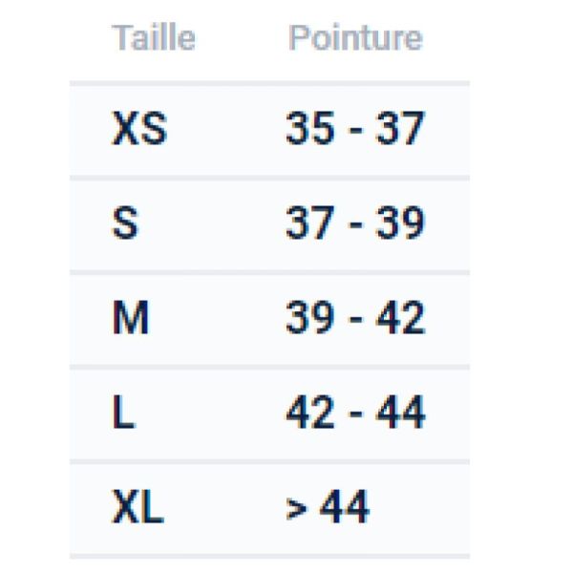Viewport: 573px width, 573px height.
Task: Click the 35 - 37 shoe size value
Action: click(355, 128)
